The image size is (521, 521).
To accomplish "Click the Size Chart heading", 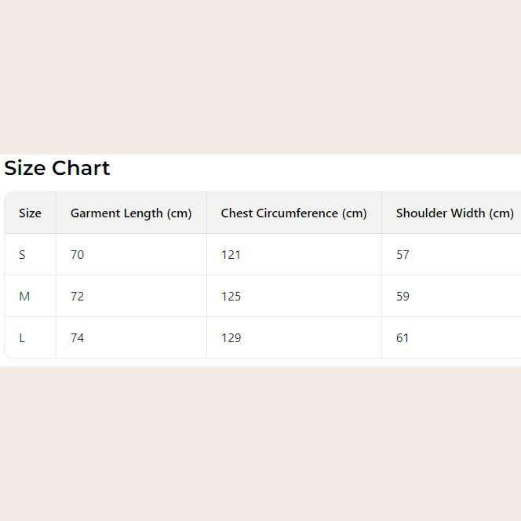I will click(57, 169).
